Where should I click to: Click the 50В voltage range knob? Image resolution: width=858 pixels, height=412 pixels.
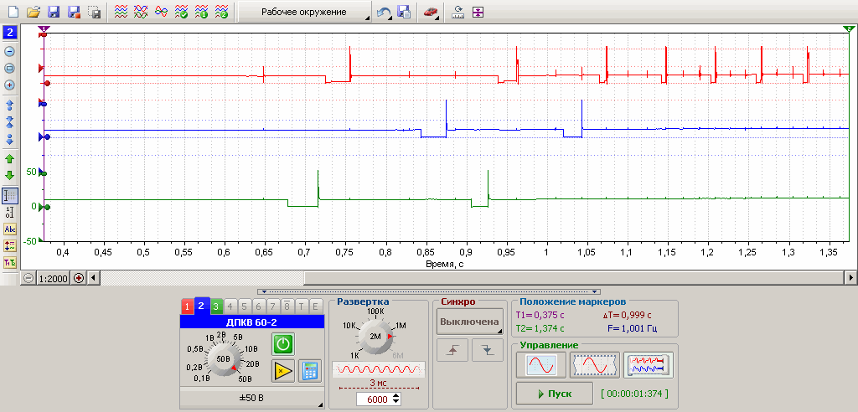pyautogui.click(x=223, y=358)
